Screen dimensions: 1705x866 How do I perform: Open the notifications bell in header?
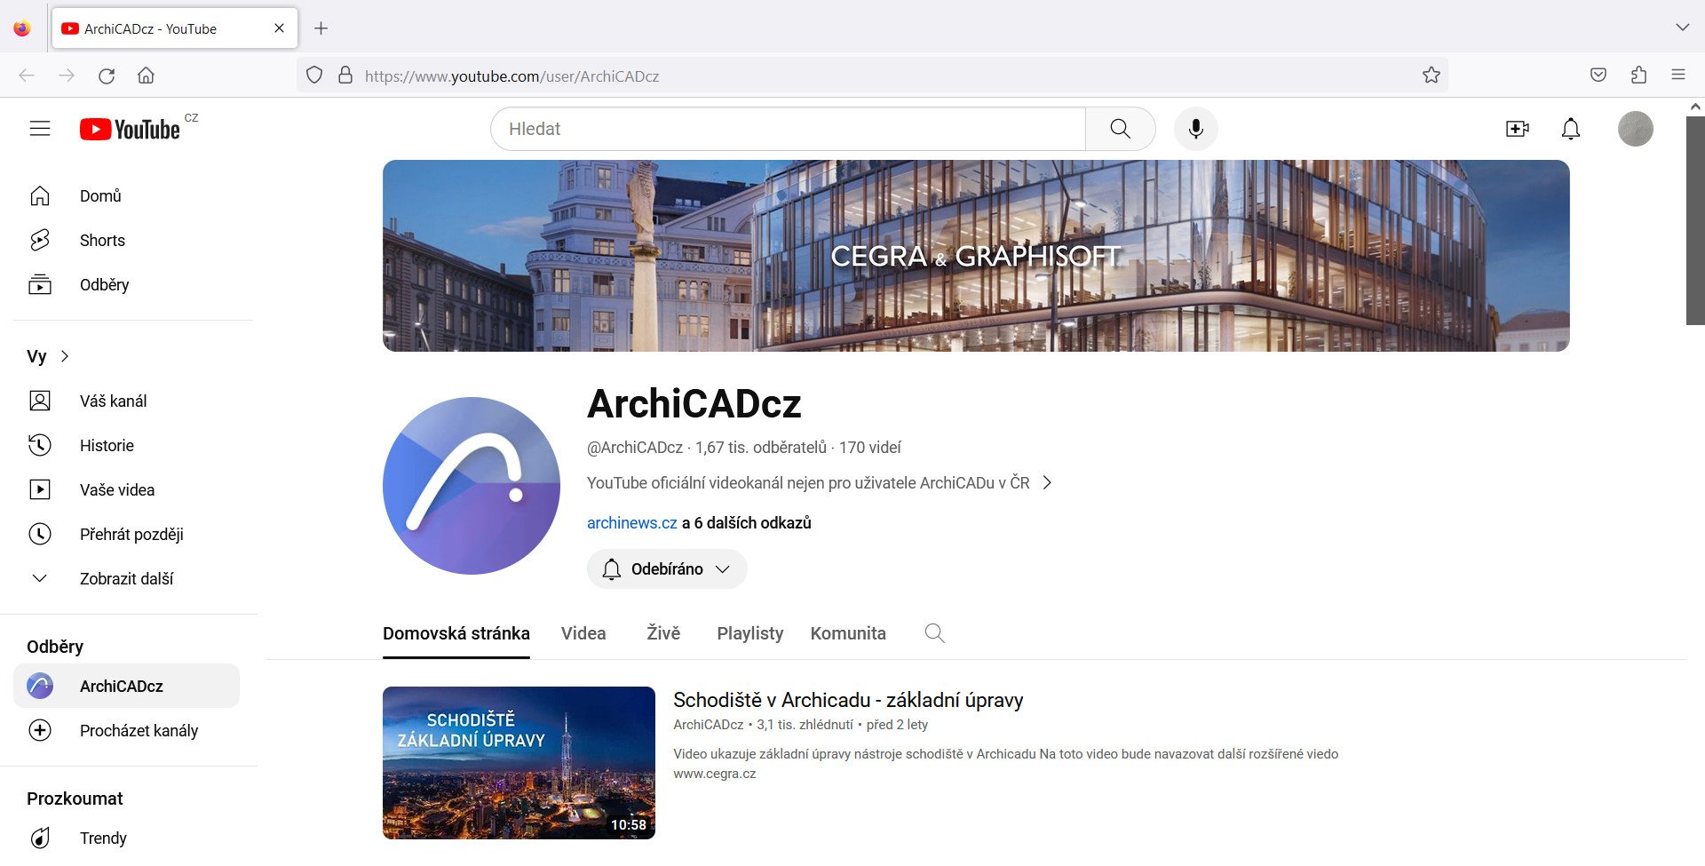1570,129
